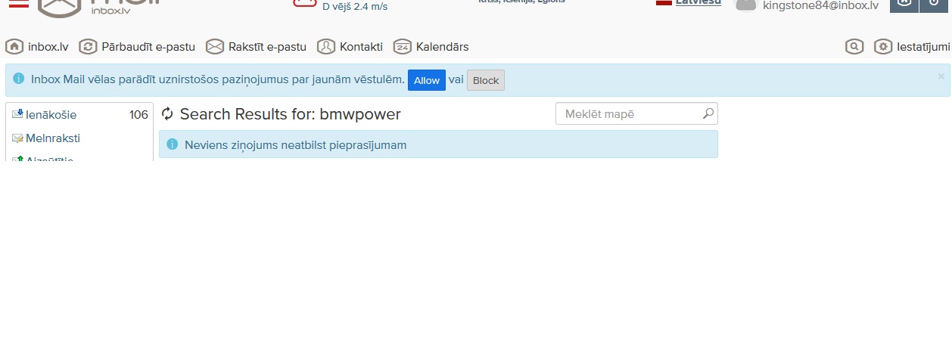The width and height of the screenshot is (952, 344).
Task: Dismiss the notification permission banner
Action: click(941, 76)
